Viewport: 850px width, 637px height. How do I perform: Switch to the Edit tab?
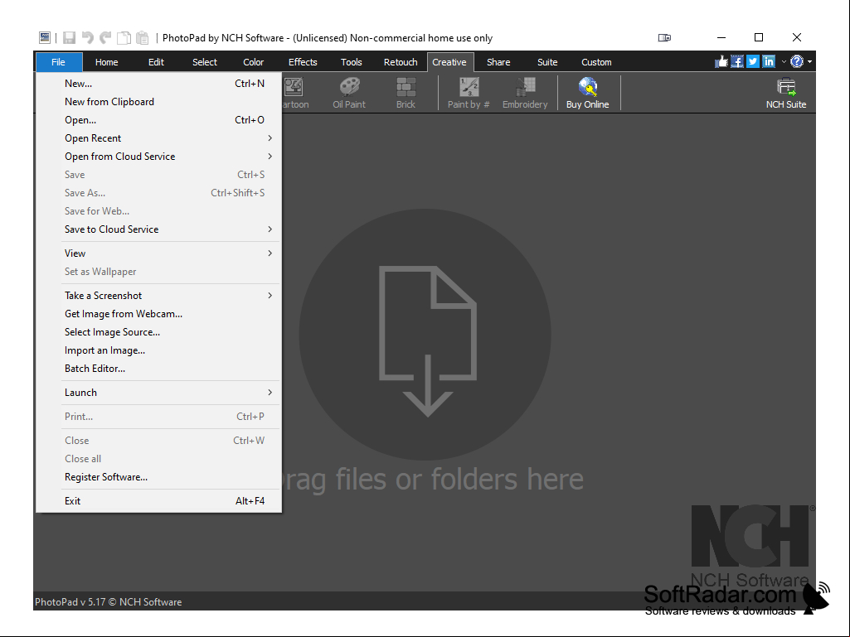(156, 62)
